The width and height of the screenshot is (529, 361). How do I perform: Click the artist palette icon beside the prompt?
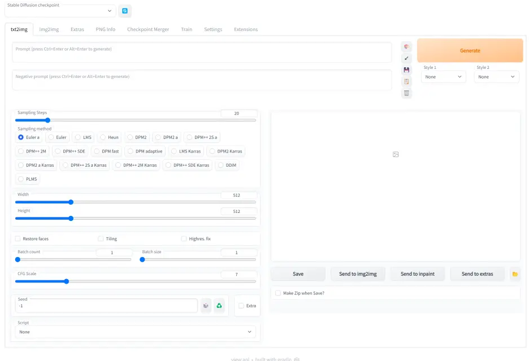(x=406, y=46)
